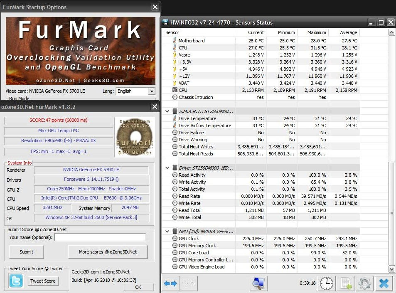Collapse the S.M.A.R.T. ST250DM00 sensor group
The width and height of the screenshot is (396, 293).
tap(167, 111)
